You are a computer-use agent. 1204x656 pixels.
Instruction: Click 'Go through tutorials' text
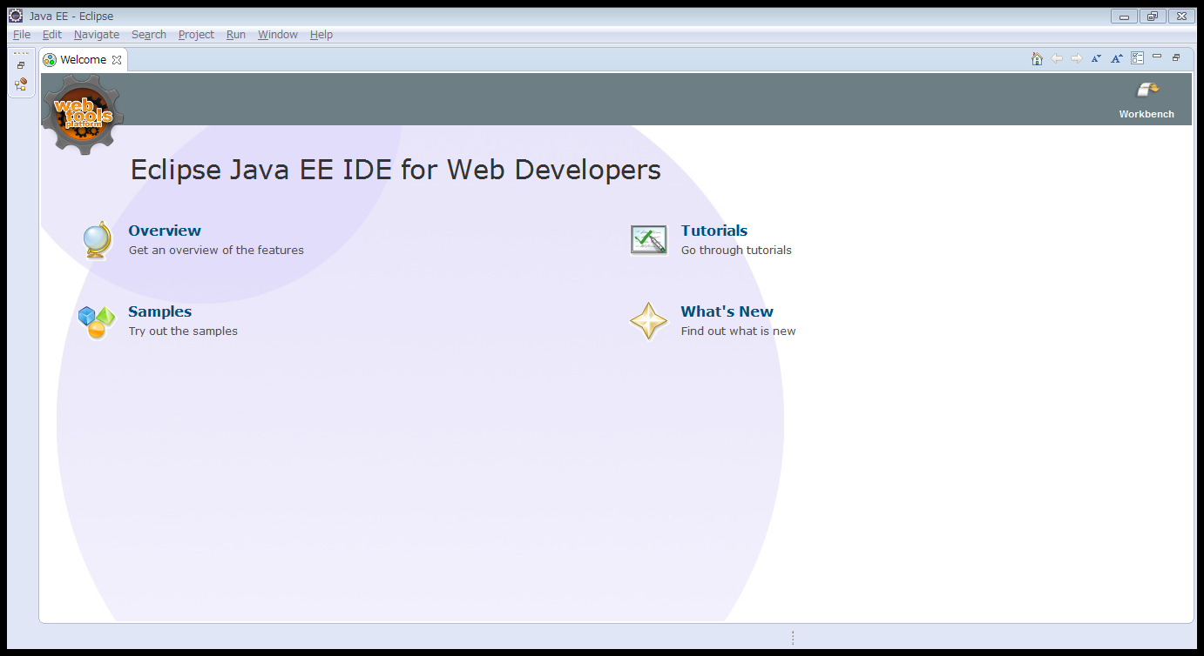click(736, 250)
